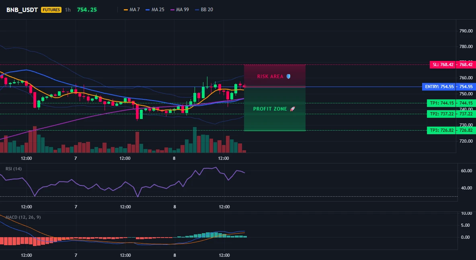Click the TP3: 726.82 label
The width and height of the screenshot is (476, 260).
(442, 131)
